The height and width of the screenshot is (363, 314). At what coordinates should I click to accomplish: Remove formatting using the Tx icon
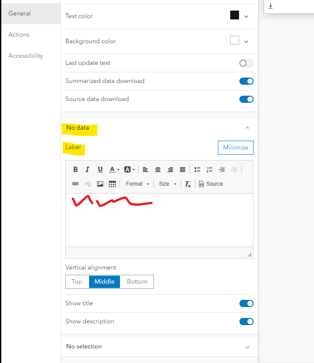point(187,184)
